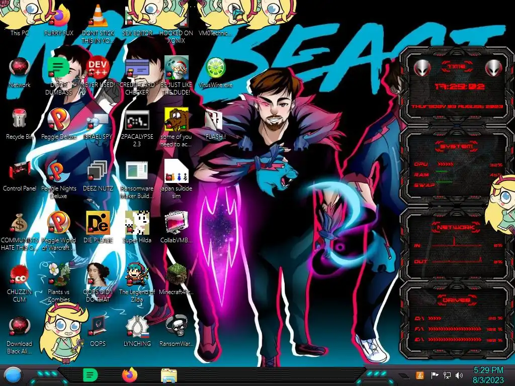The height and width of the screenshot is (386, 515).
Task: Click the DRIVES header on the widget
Action: point(457,300)
